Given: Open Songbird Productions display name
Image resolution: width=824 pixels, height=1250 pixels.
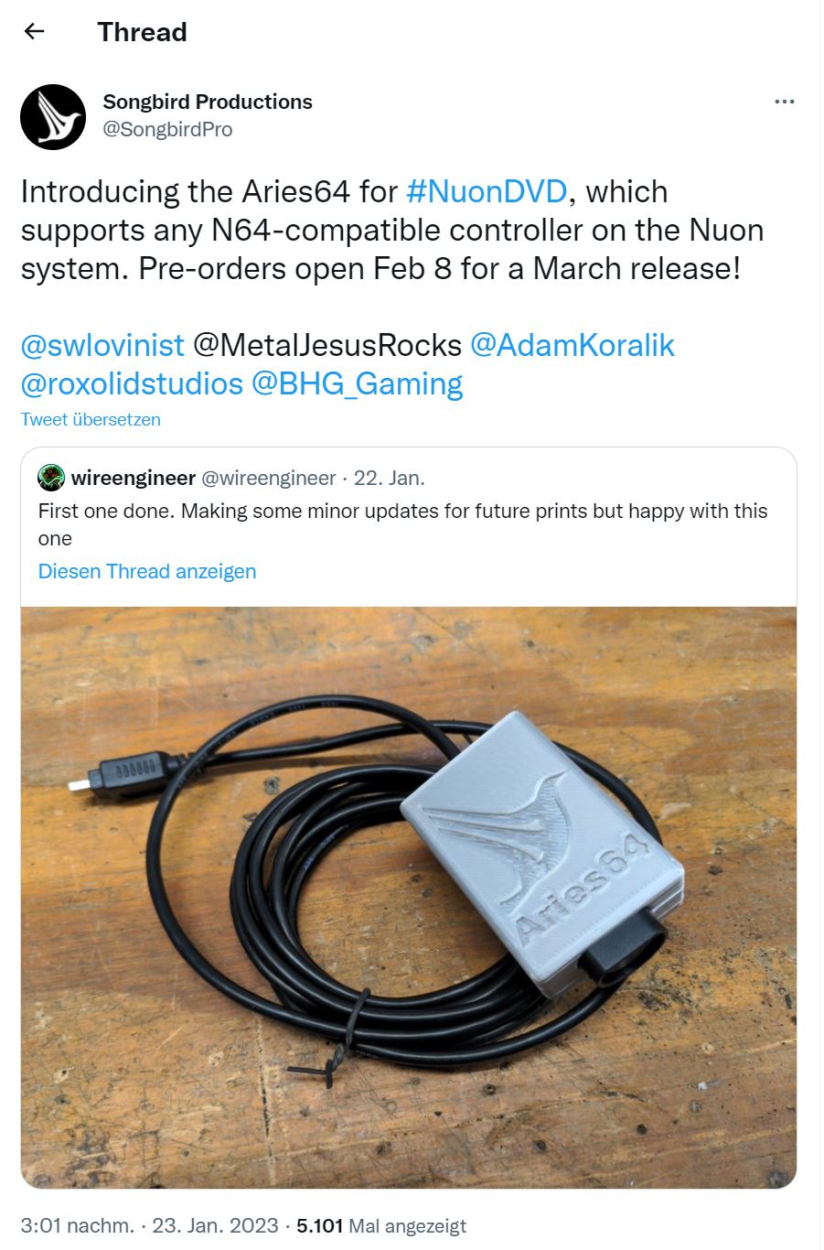Looking at the screenshot, I should click(x=208, y=102).
